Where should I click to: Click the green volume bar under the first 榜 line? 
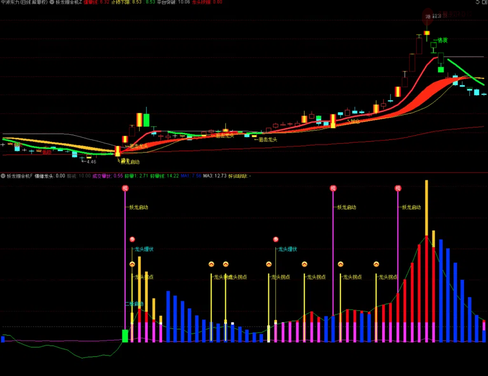coord(125,336)
